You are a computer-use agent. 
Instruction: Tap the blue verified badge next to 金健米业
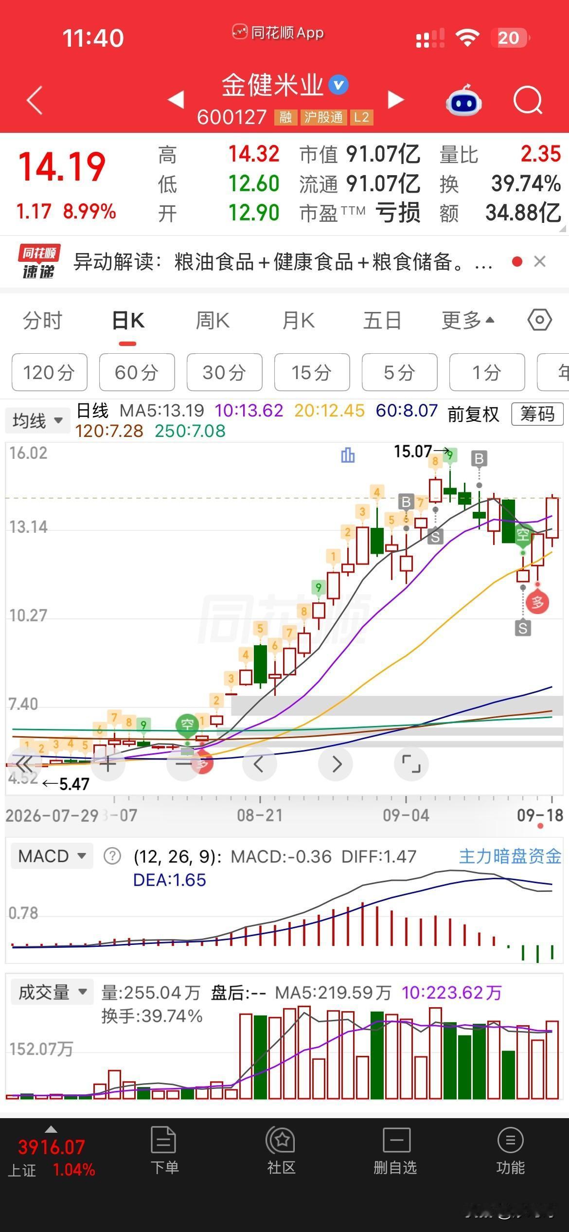(x=338, y=85)
